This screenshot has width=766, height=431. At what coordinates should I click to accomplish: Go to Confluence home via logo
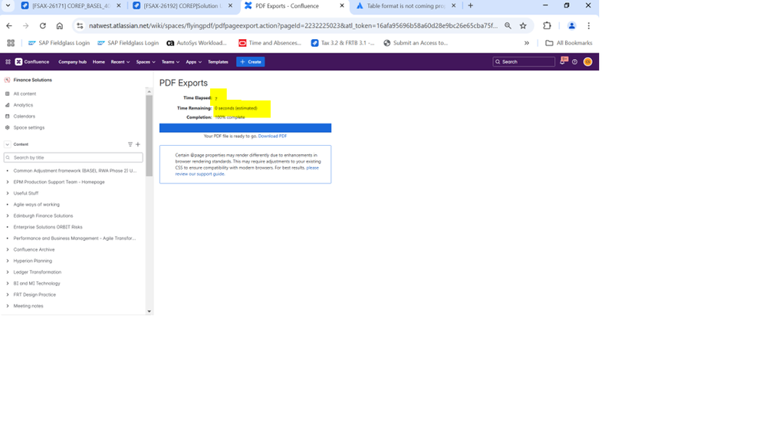click(31, 61)
